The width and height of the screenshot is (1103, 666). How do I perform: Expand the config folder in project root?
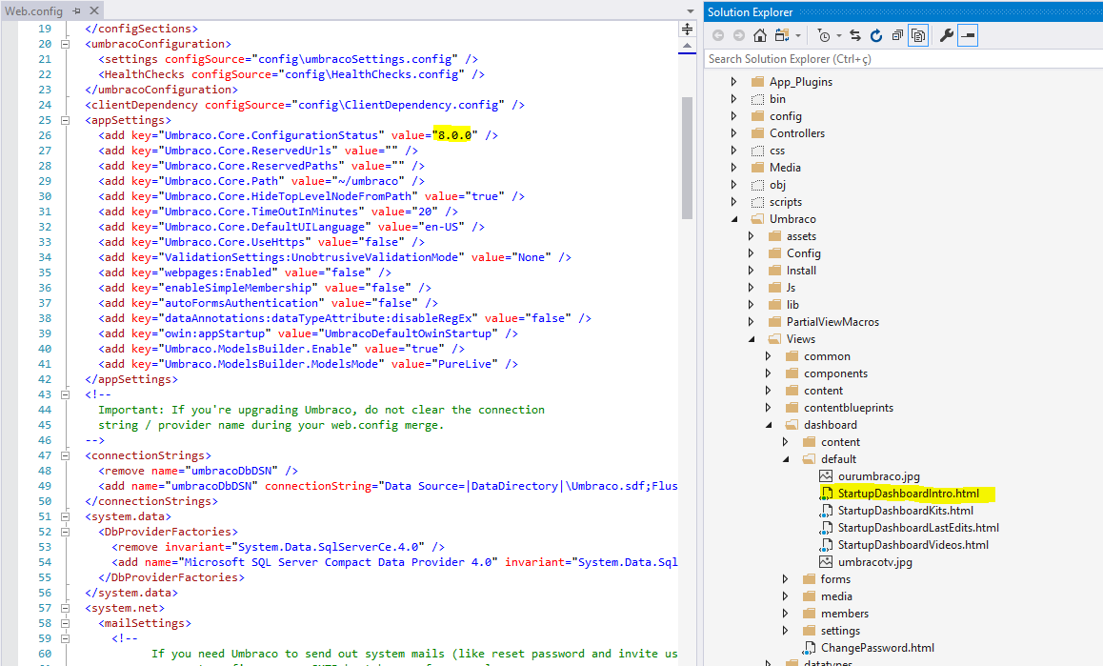pyautogui.click(x=733, y=116)
